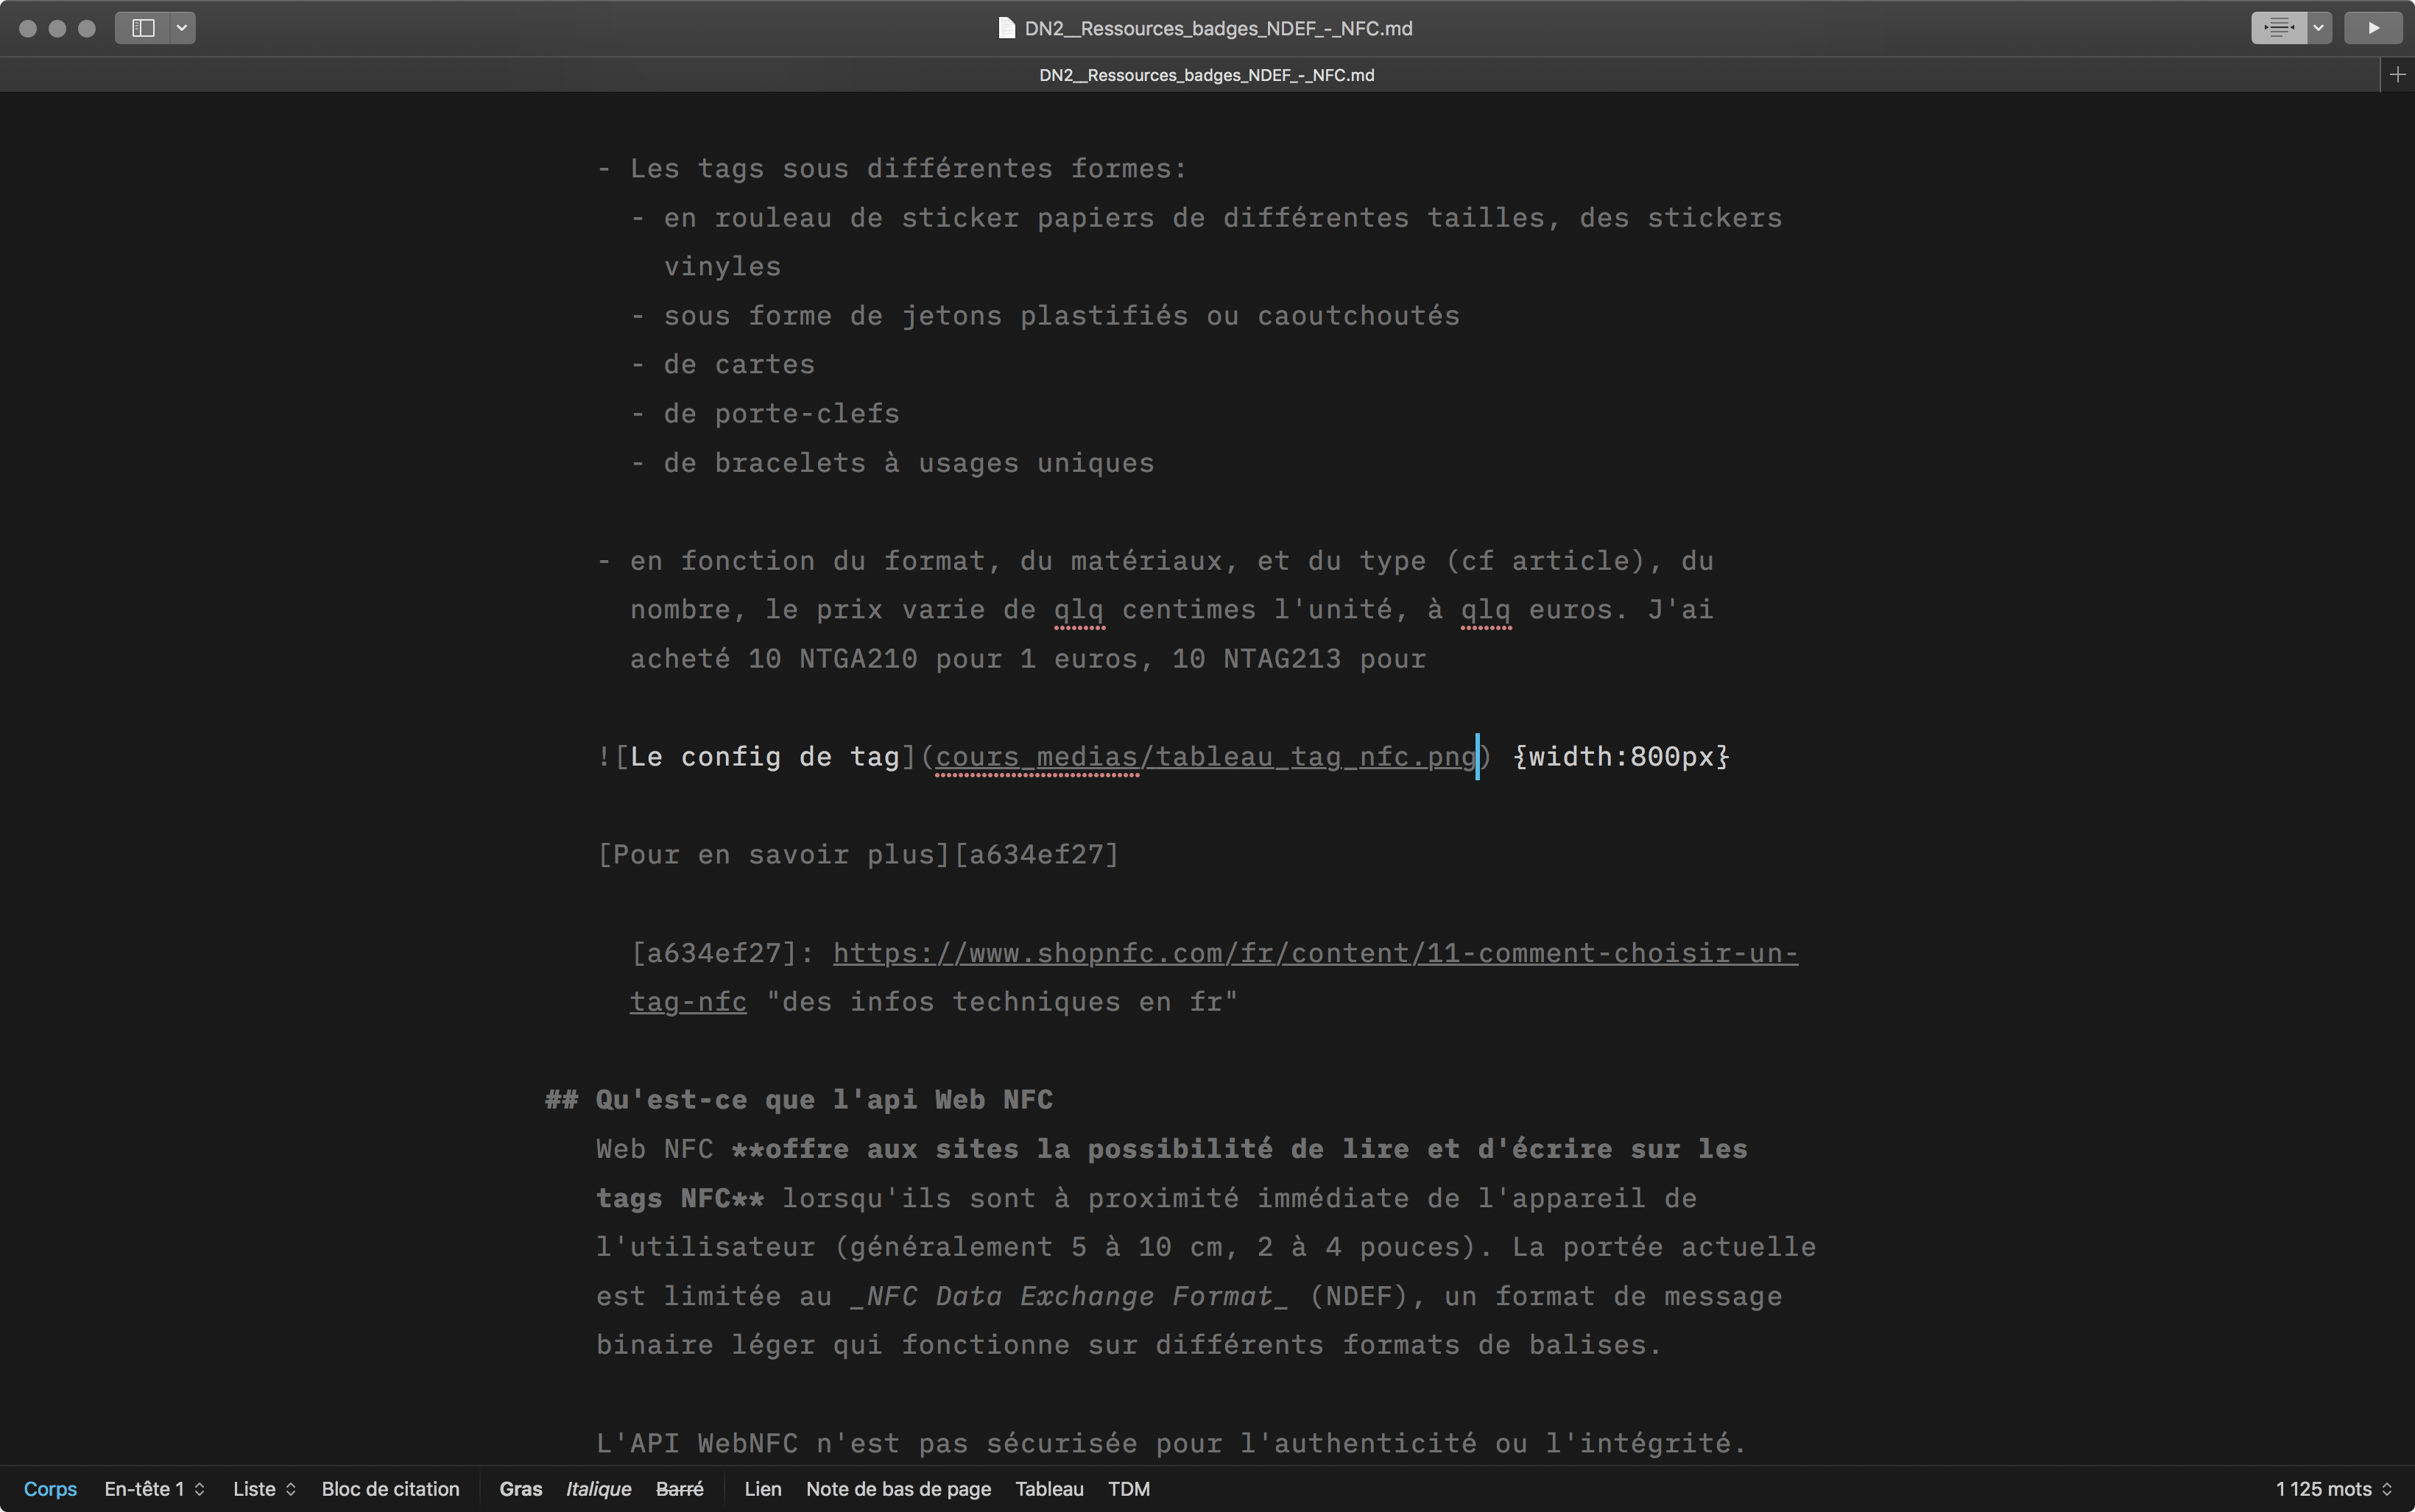Select the 'Corps' paragraph style
This screenshot has width=2415, height=1512.
click(50, 1488)
